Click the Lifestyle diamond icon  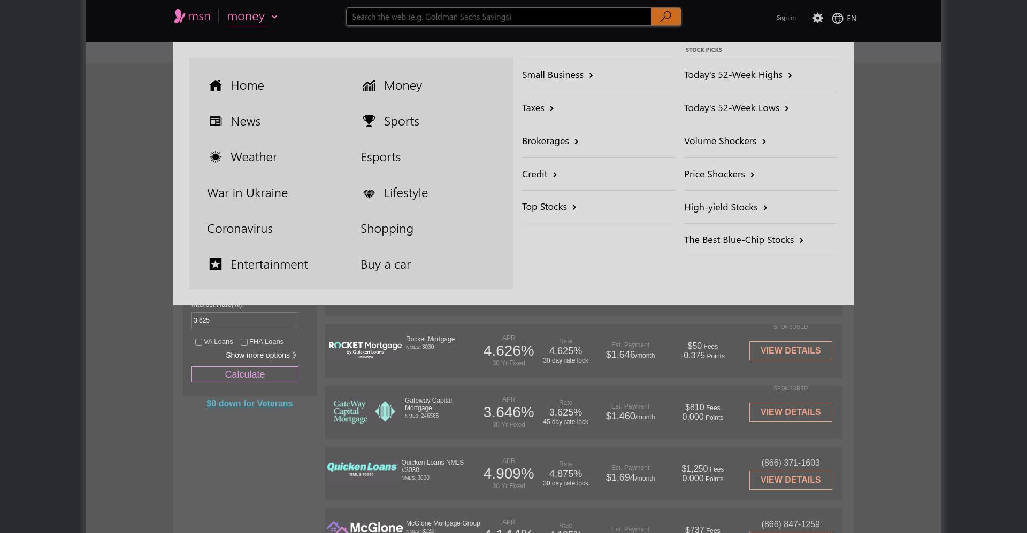coord(369,193)
